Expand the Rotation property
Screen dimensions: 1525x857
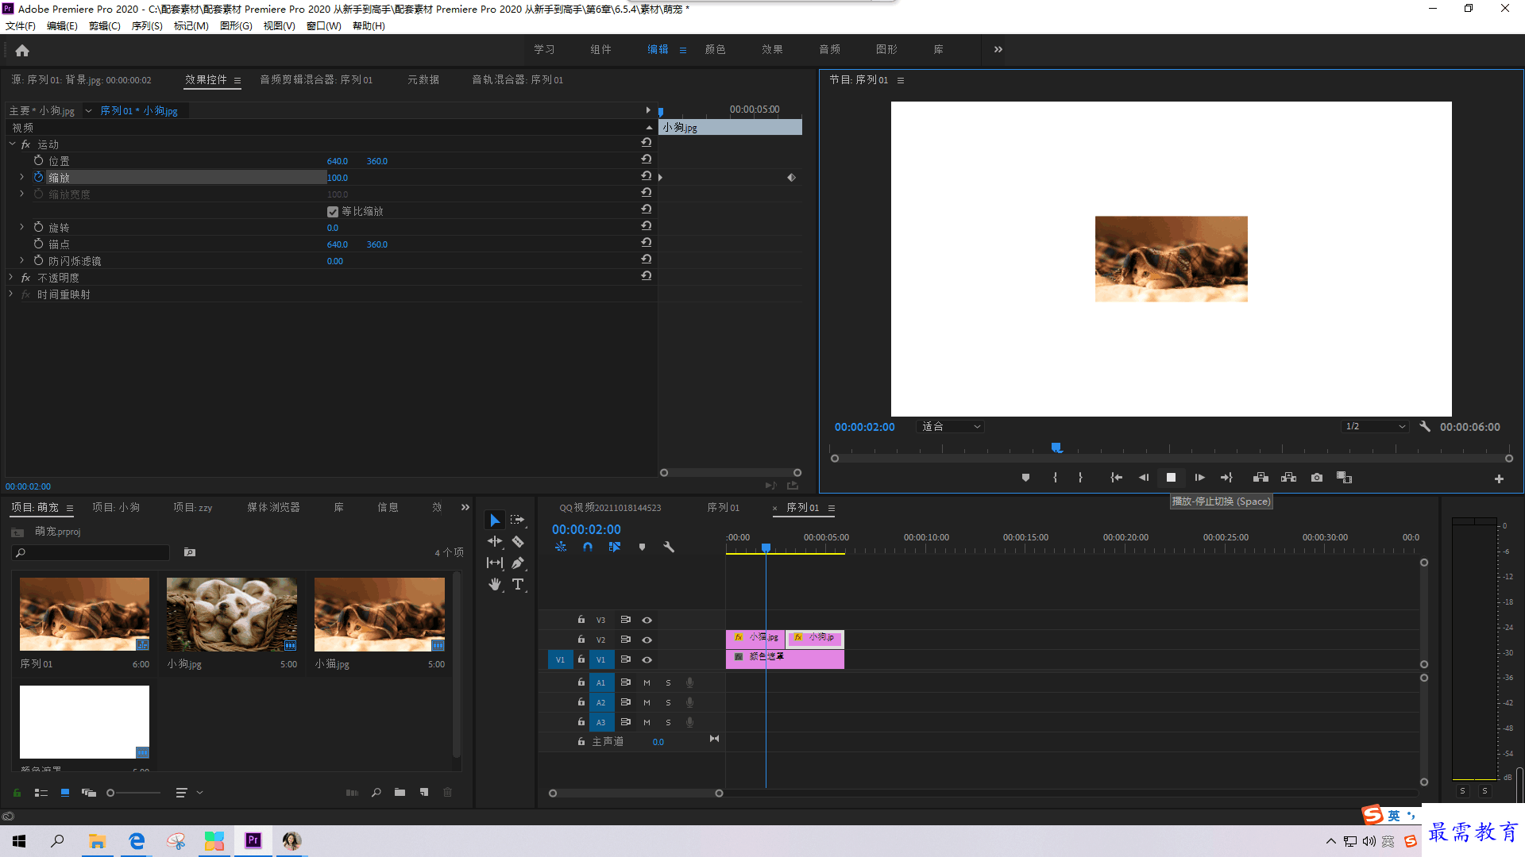21,227
